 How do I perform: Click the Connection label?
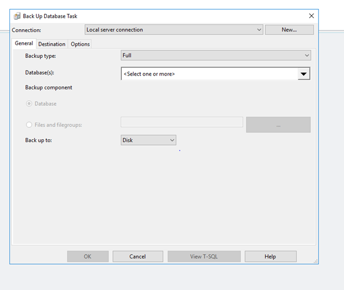pyautogui.click(x=26, y=30)
